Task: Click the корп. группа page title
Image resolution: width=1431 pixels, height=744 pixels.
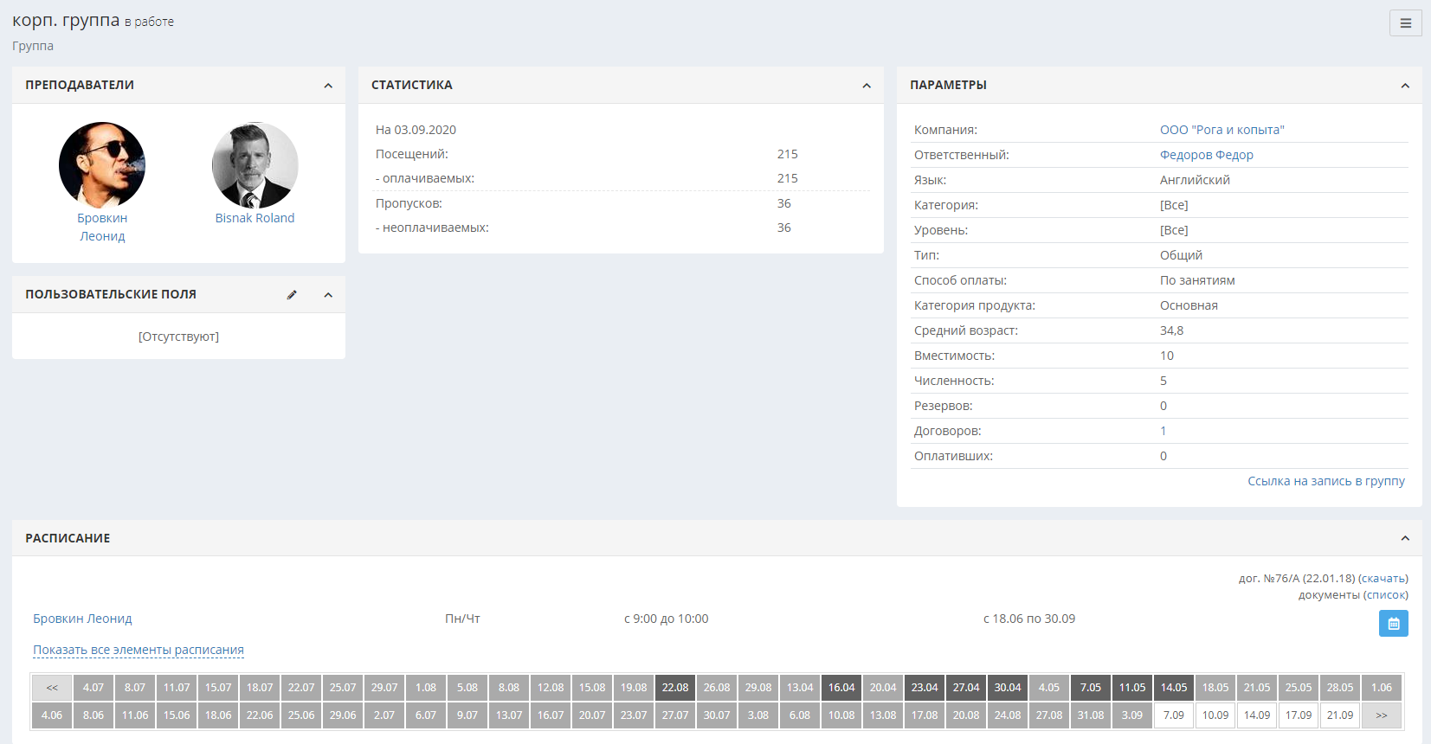Action: (66, 21)
